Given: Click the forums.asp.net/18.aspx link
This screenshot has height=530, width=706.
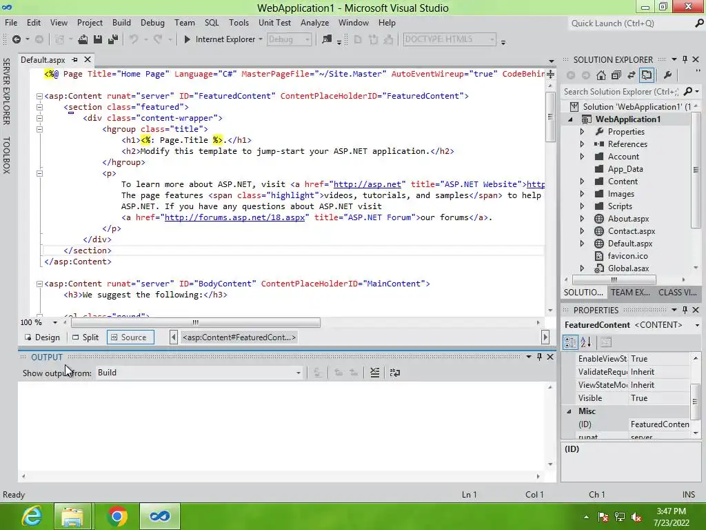Looking at the screenshot, I should (234, 217).
